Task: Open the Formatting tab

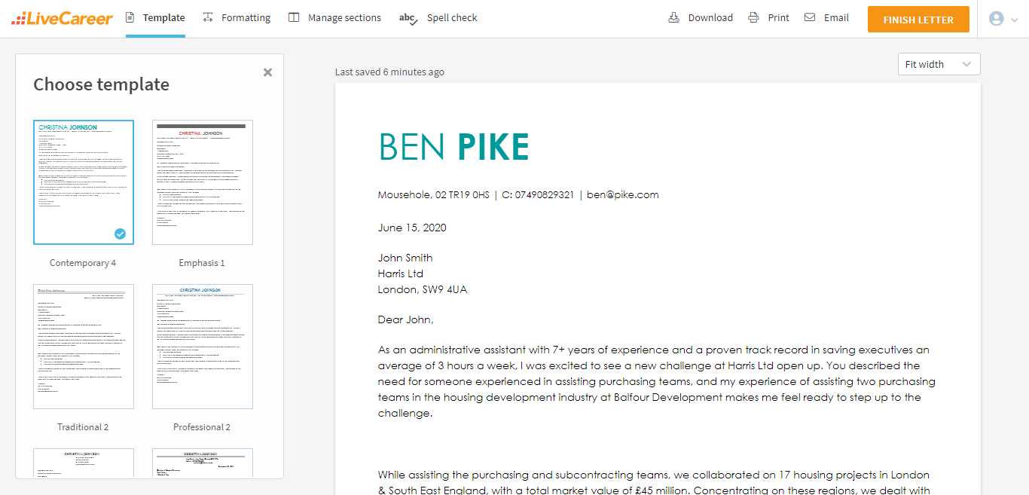Action: pyautogui.click(x=246, y=17)
